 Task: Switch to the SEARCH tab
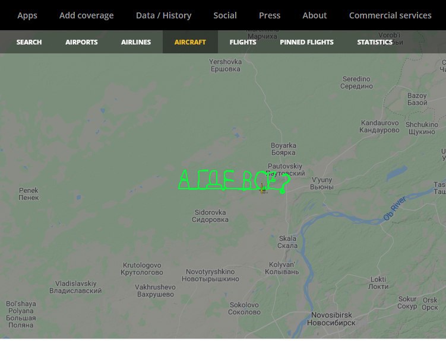tap(29, 42)
